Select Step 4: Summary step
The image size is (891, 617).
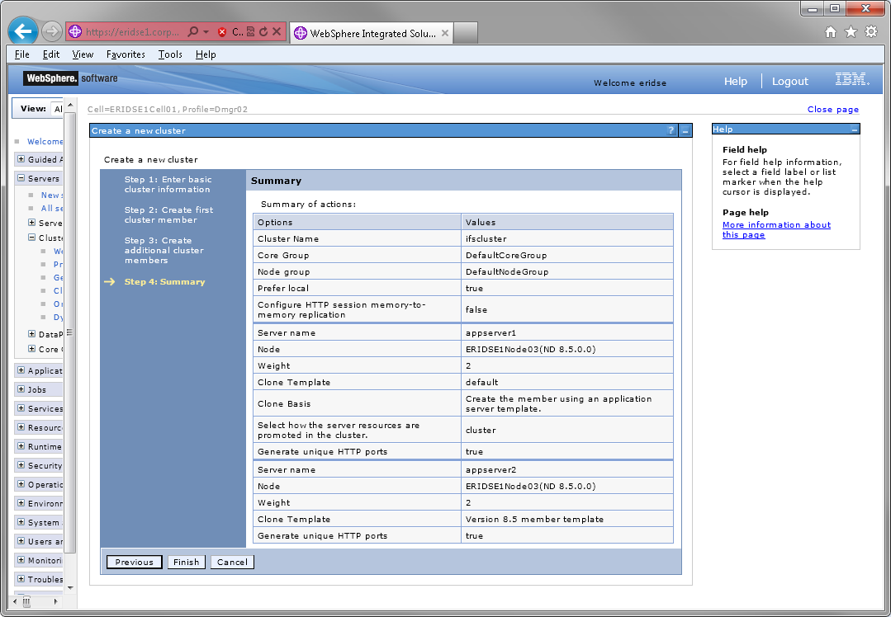[165, 281]
